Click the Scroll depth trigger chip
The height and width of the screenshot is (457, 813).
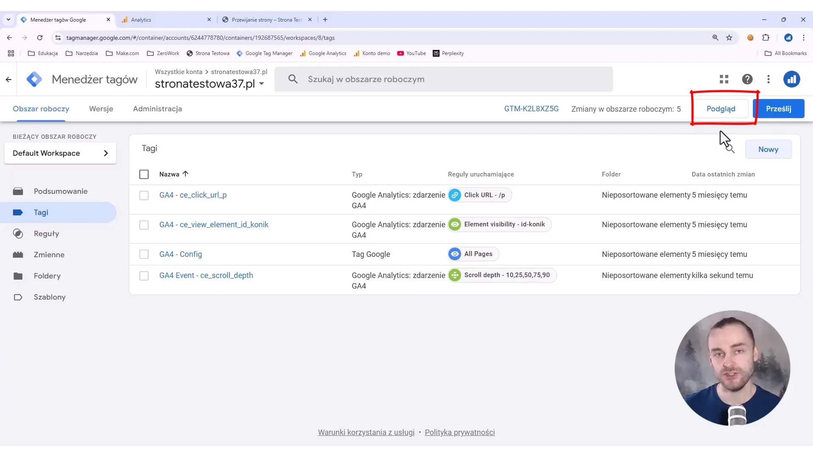502,275
